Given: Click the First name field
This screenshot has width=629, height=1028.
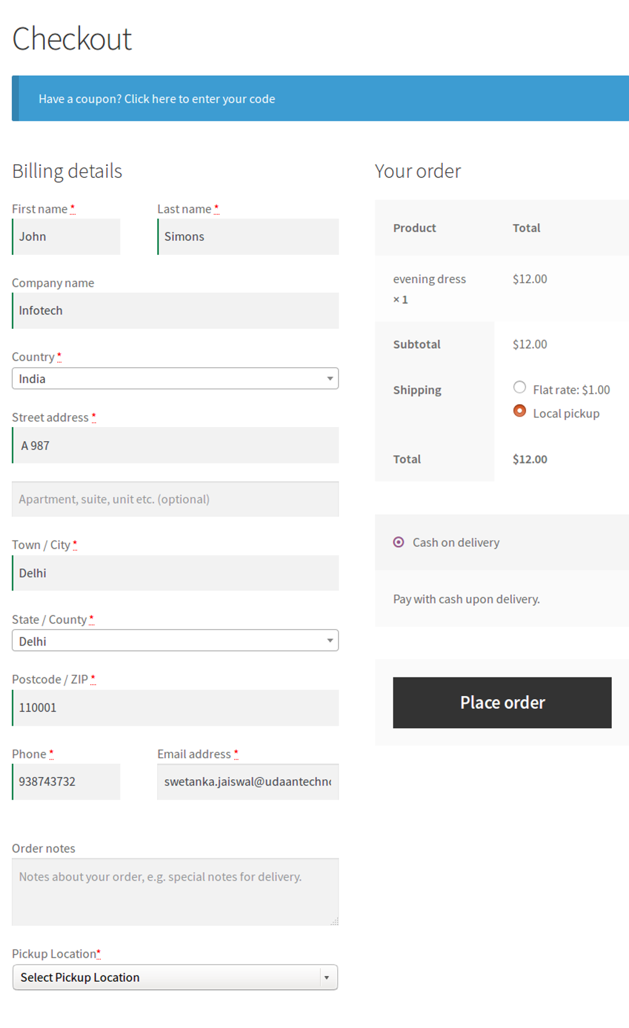Looking at the screenshot, I should (x=67, y=237).
